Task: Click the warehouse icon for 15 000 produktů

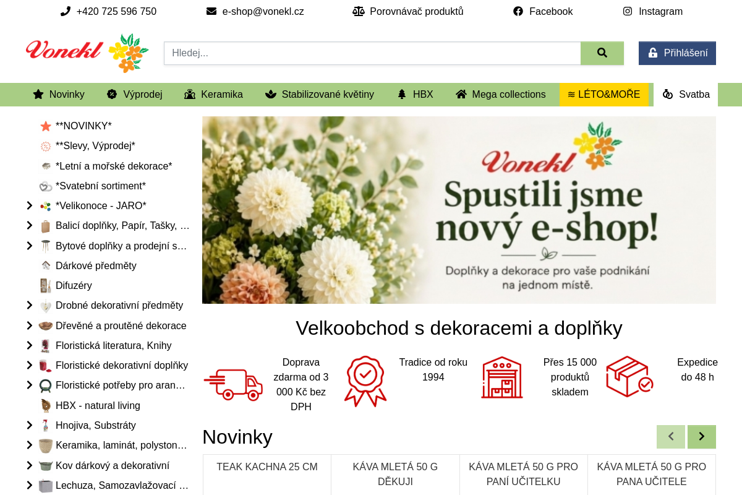Action: (x=502, y=377)
